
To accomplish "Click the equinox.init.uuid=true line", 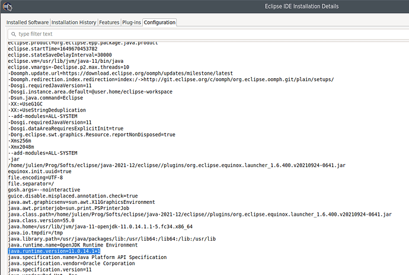I will (x=40, y=171).
